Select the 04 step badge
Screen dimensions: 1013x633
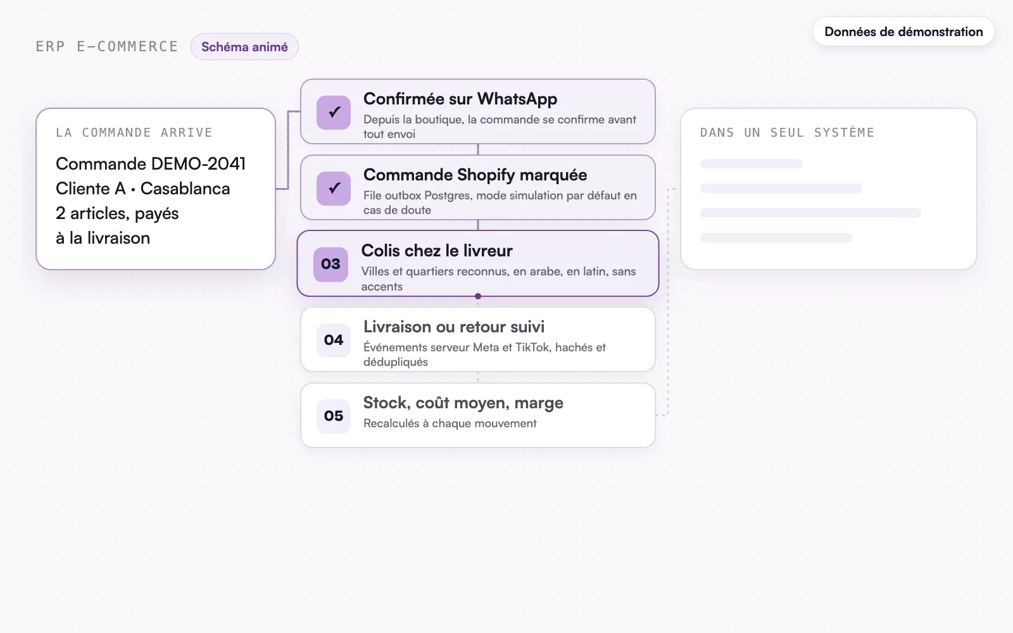coord(334,340)
